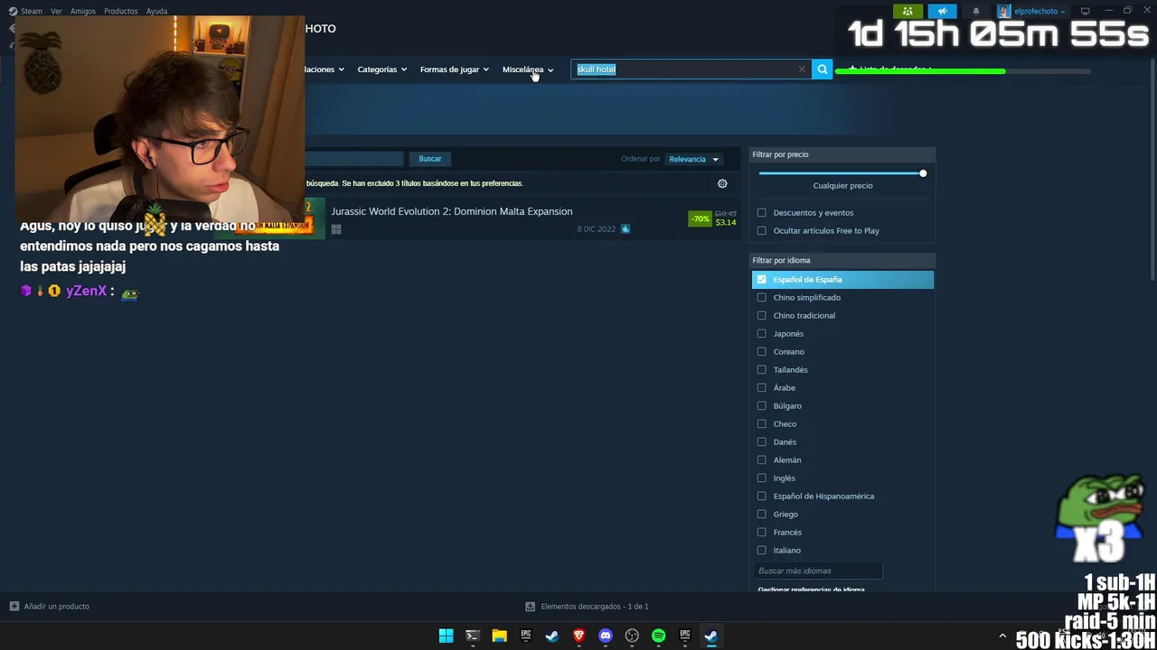The width and height of the screenshot is (1157, 650).
Task: Open the Ver menu
Action: (x=57, y=11)
